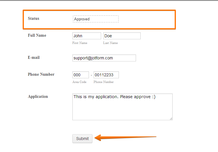Click the Last Name field containing Doe
Viewport: 218px width, 152px height.
122,36
